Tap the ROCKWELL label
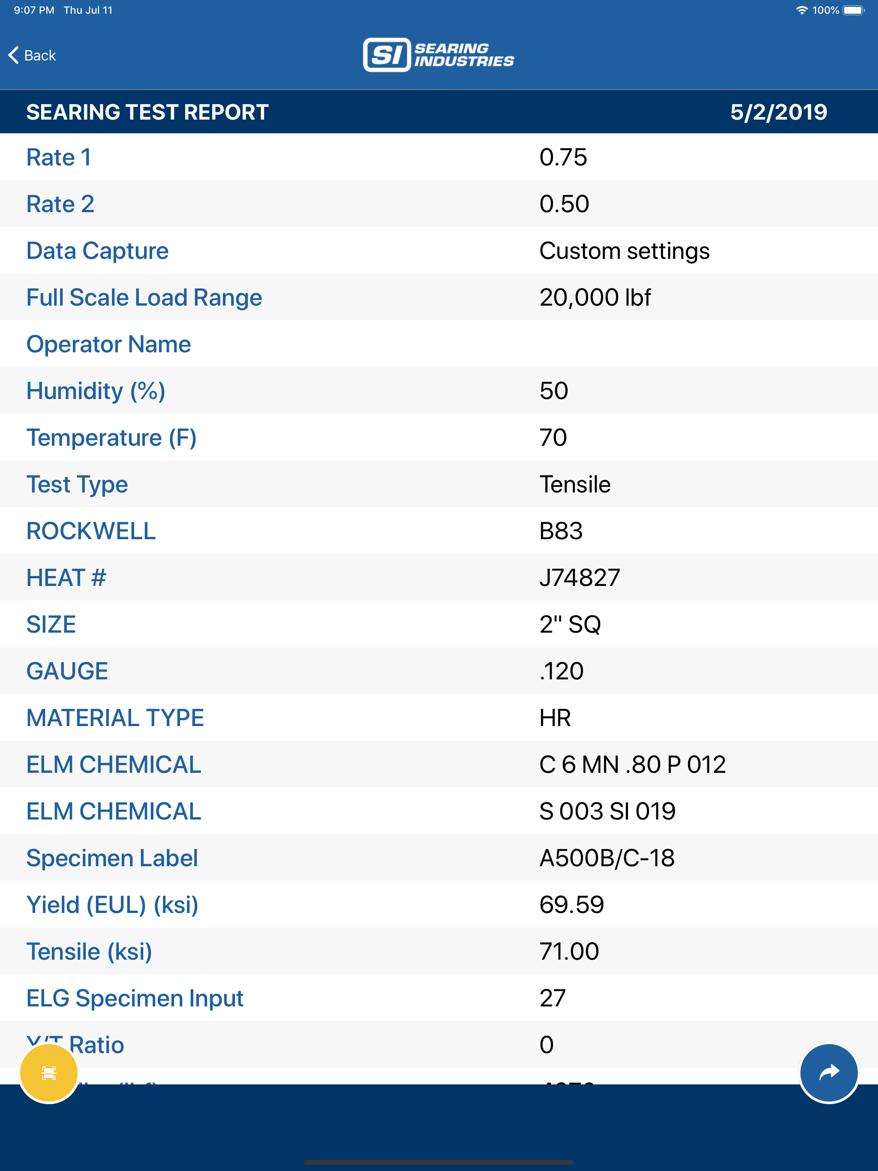 click(91, 531)
